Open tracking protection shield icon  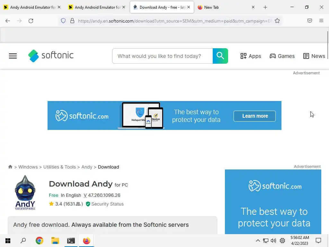click(x=63, y=21)
